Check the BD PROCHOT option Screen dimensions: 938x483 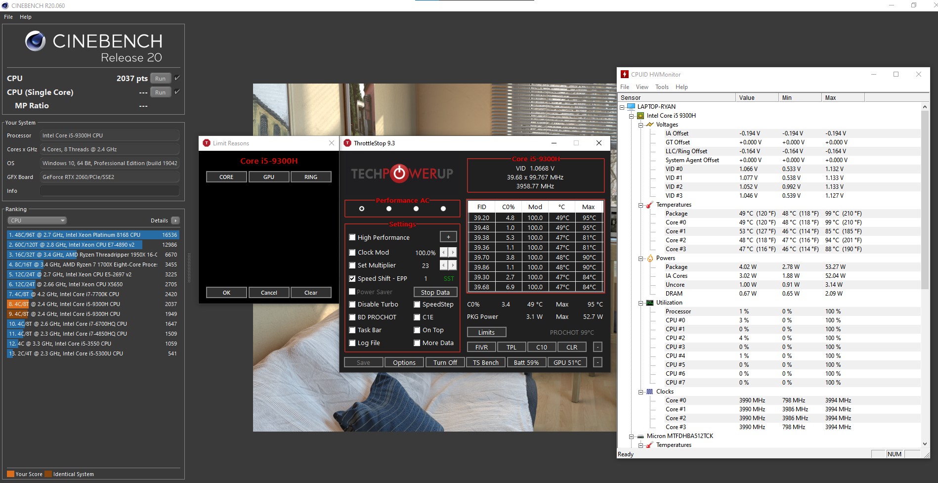coord(352,317)
